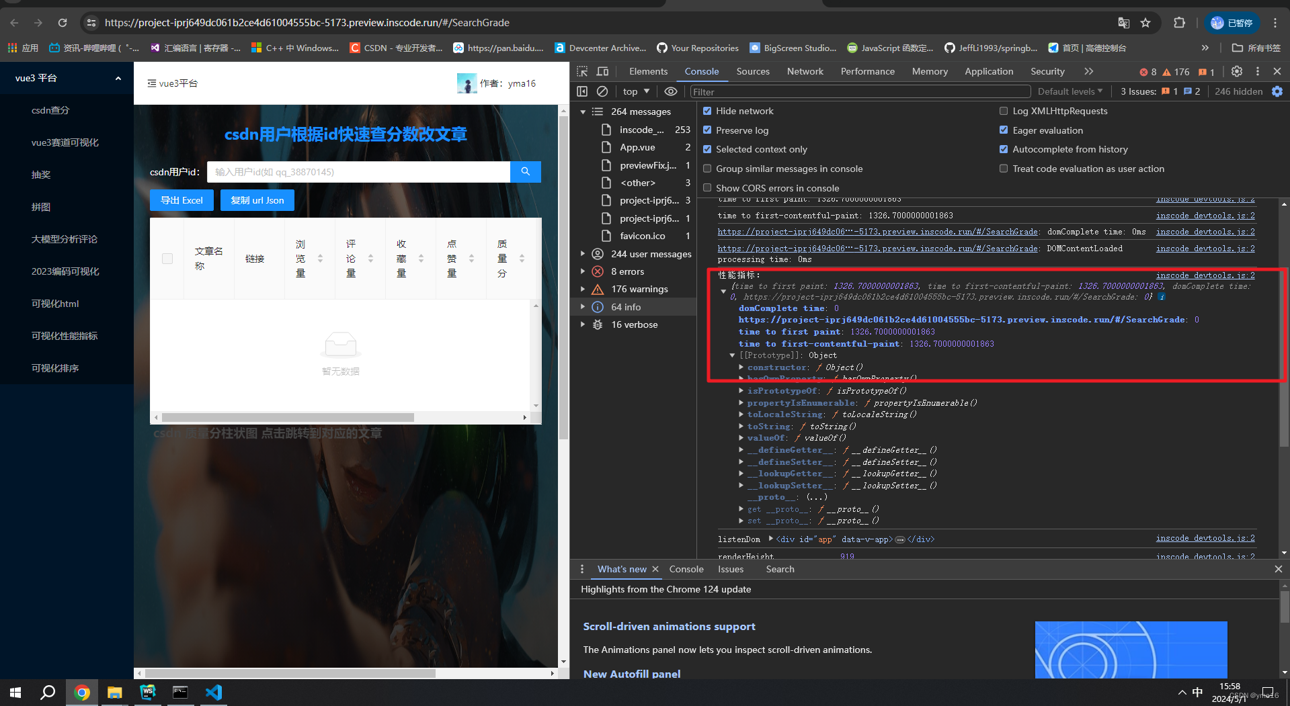Select the Issues drawer tab
Image resolution: width=1290 pixels, height=706 pixels.
pyautogui.click(x=730, y=569)
